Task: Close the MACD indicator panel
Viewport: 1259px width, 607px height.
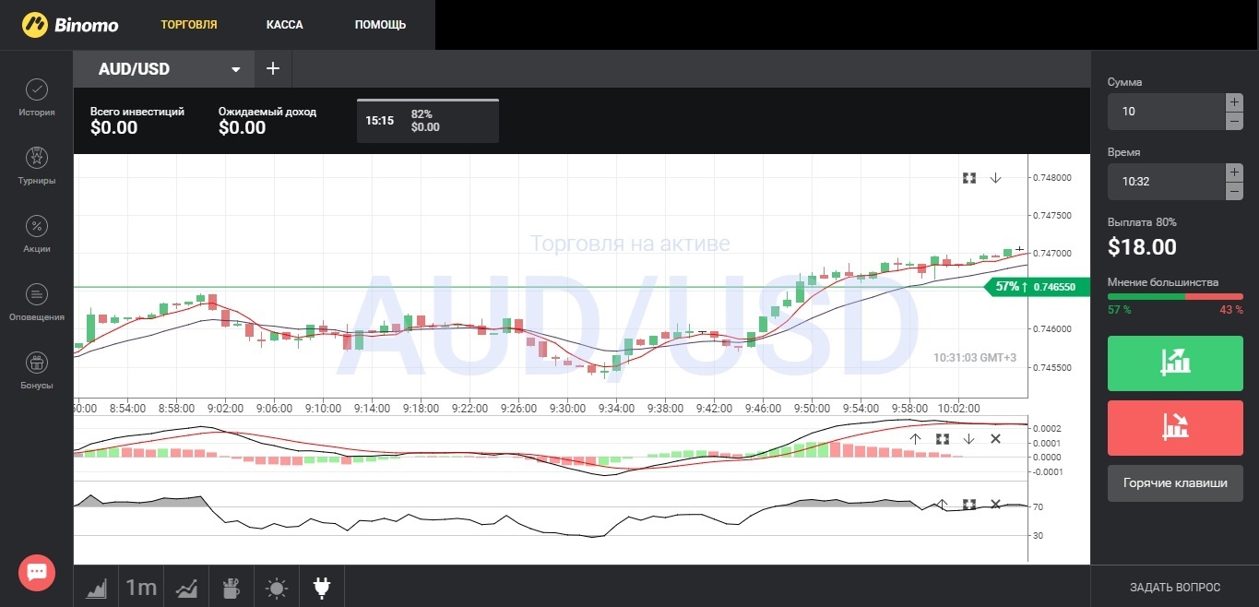Action: (x=995, y=439)
